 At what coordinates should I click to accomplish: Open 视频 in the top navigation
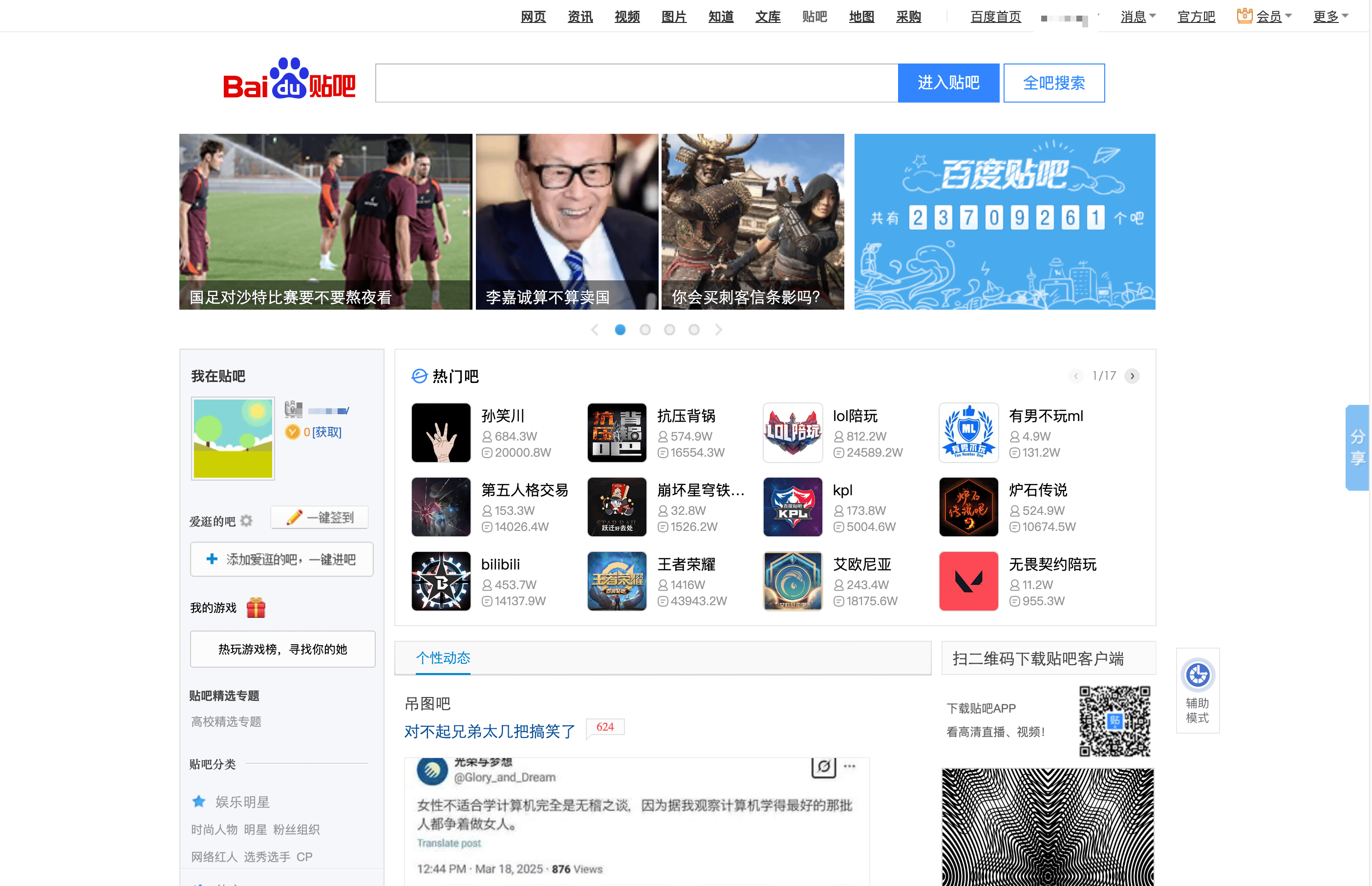[627, 17]
